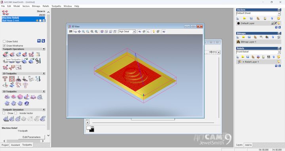Click the Default Layer black color dot
This screenshot has width=285, height=151.
[x=238, y=23]
